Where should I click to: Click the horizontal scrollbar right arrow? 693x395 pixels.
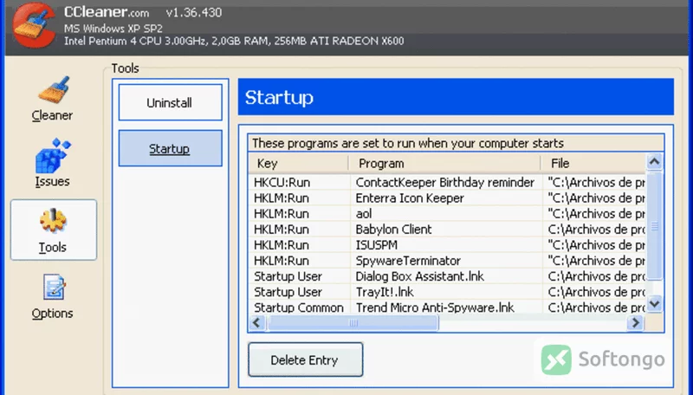tap(636, 322)
